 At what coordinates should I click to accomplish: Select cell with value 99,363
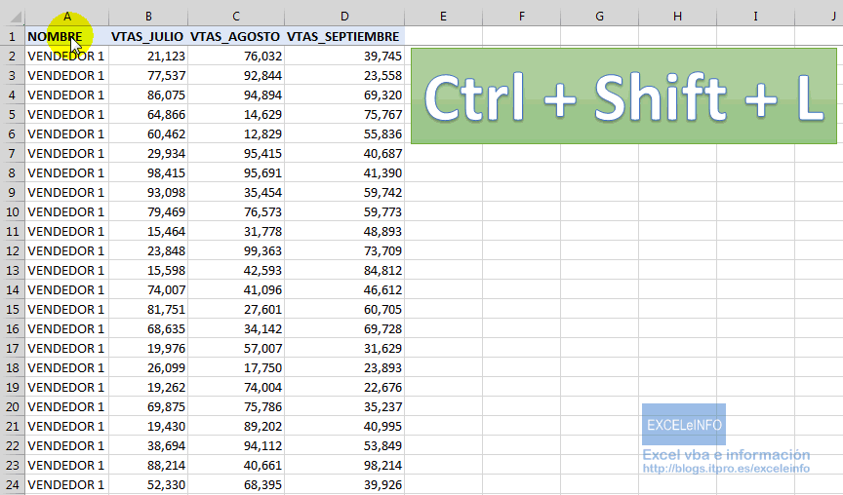pyautogui.click(x=236, y=250)
